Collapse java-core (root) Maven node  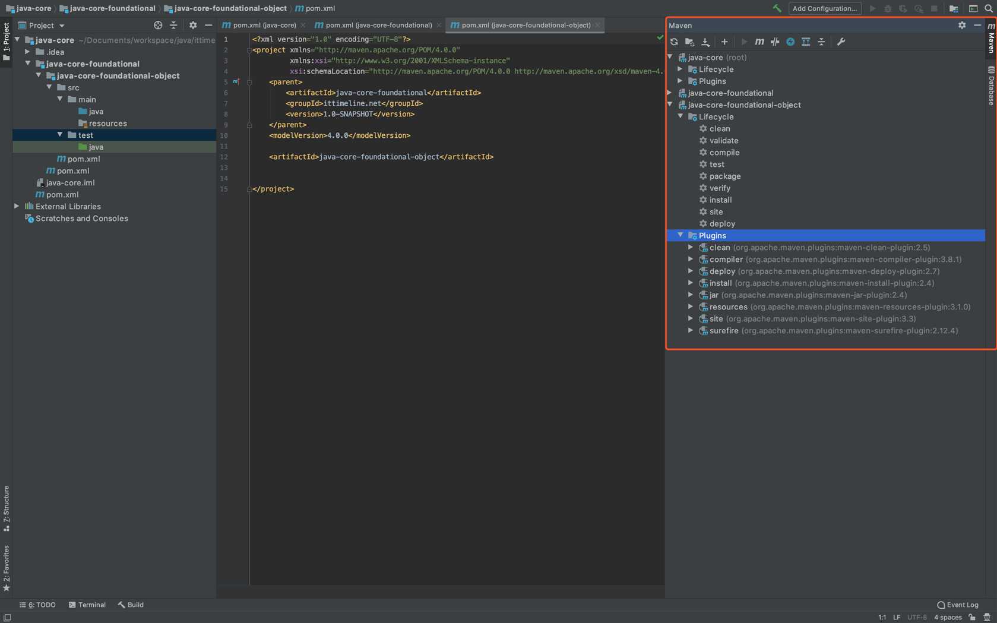670,57
